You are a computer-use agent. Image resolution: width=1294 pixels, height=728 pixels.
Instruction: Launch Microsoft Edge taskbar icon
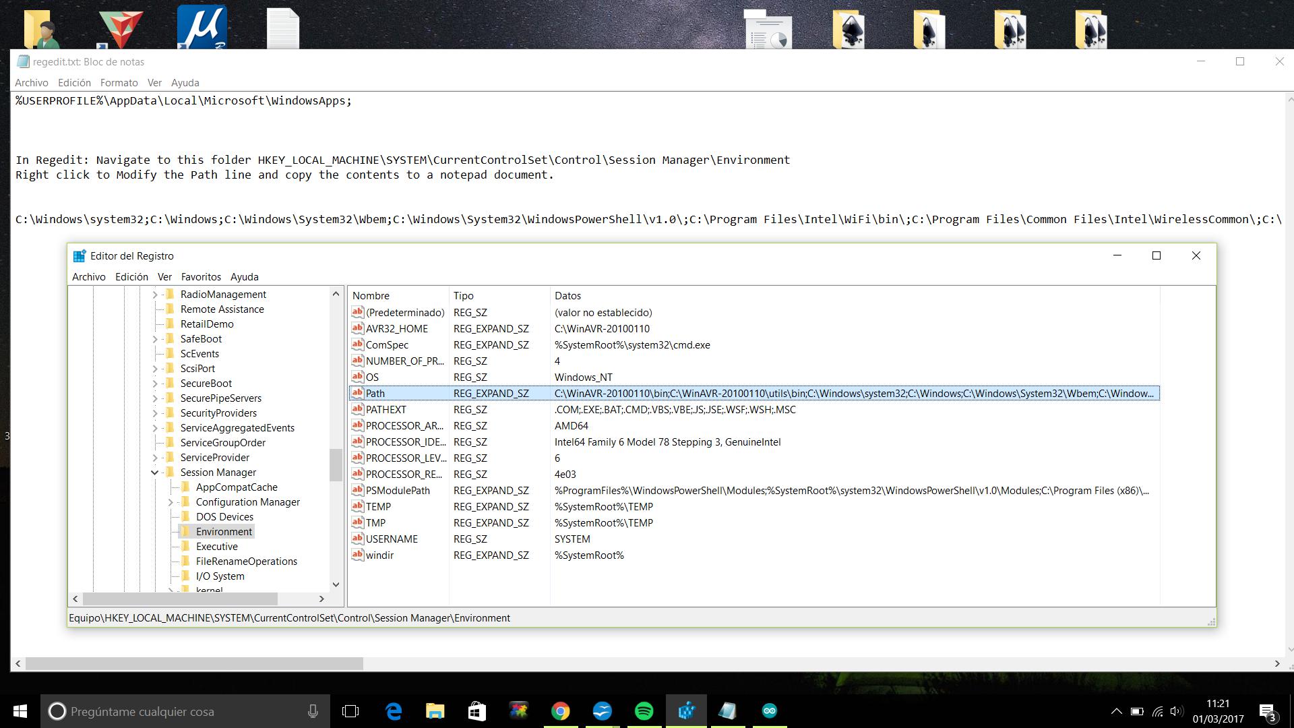coord(394,711)
